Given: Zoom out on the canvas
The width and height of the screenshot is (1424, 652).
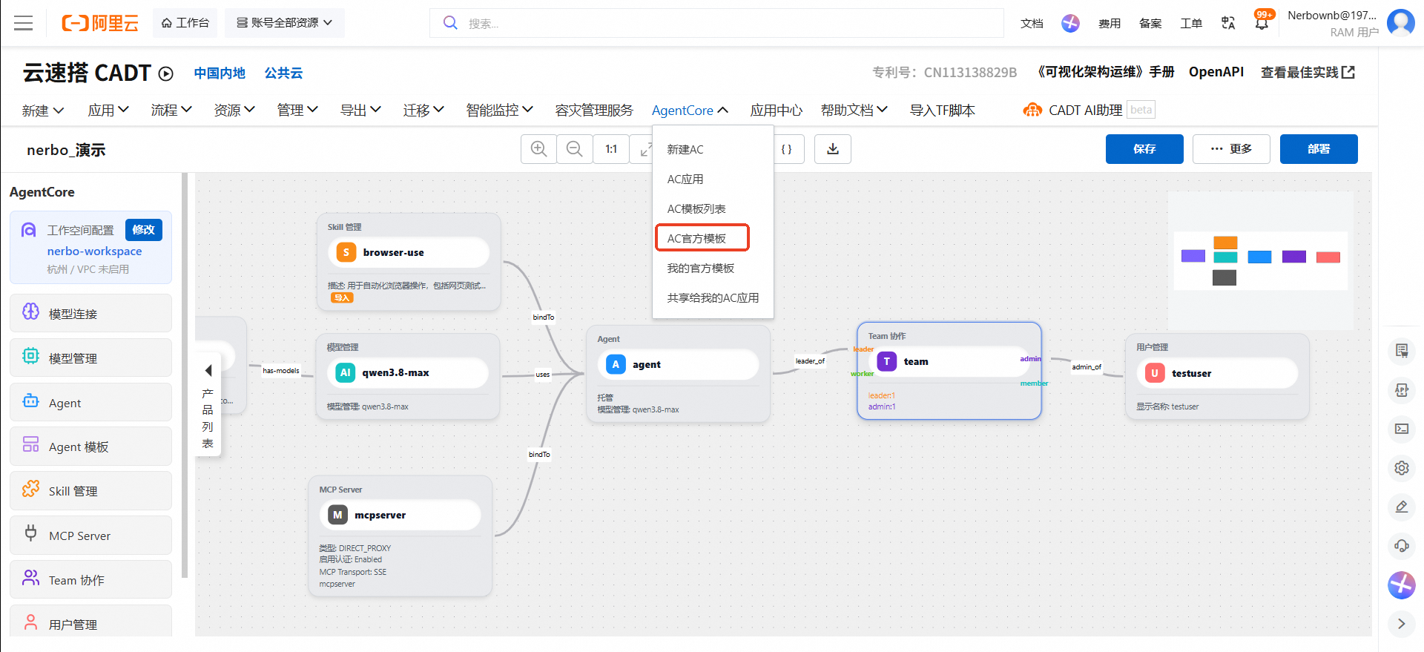Looking at the screenshot, I should click(x=574, y=149).
